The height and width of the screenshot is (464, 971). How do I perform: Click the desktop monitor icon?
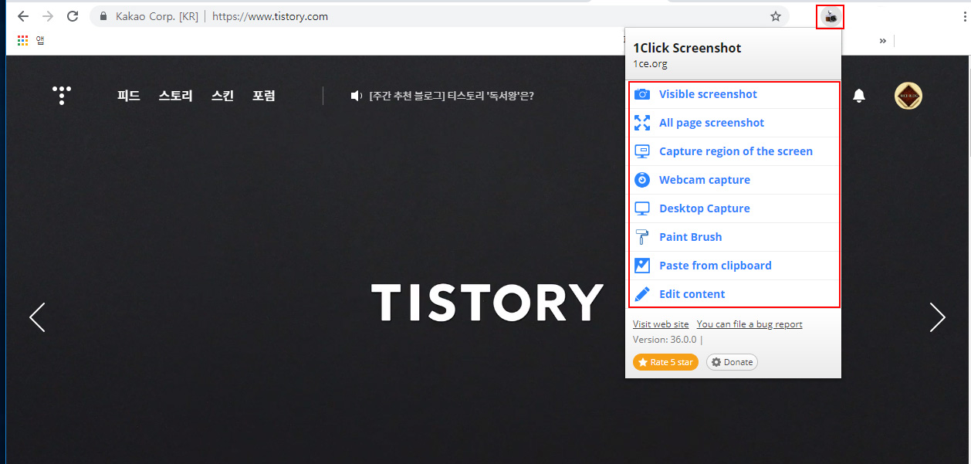tap(642, 208)
